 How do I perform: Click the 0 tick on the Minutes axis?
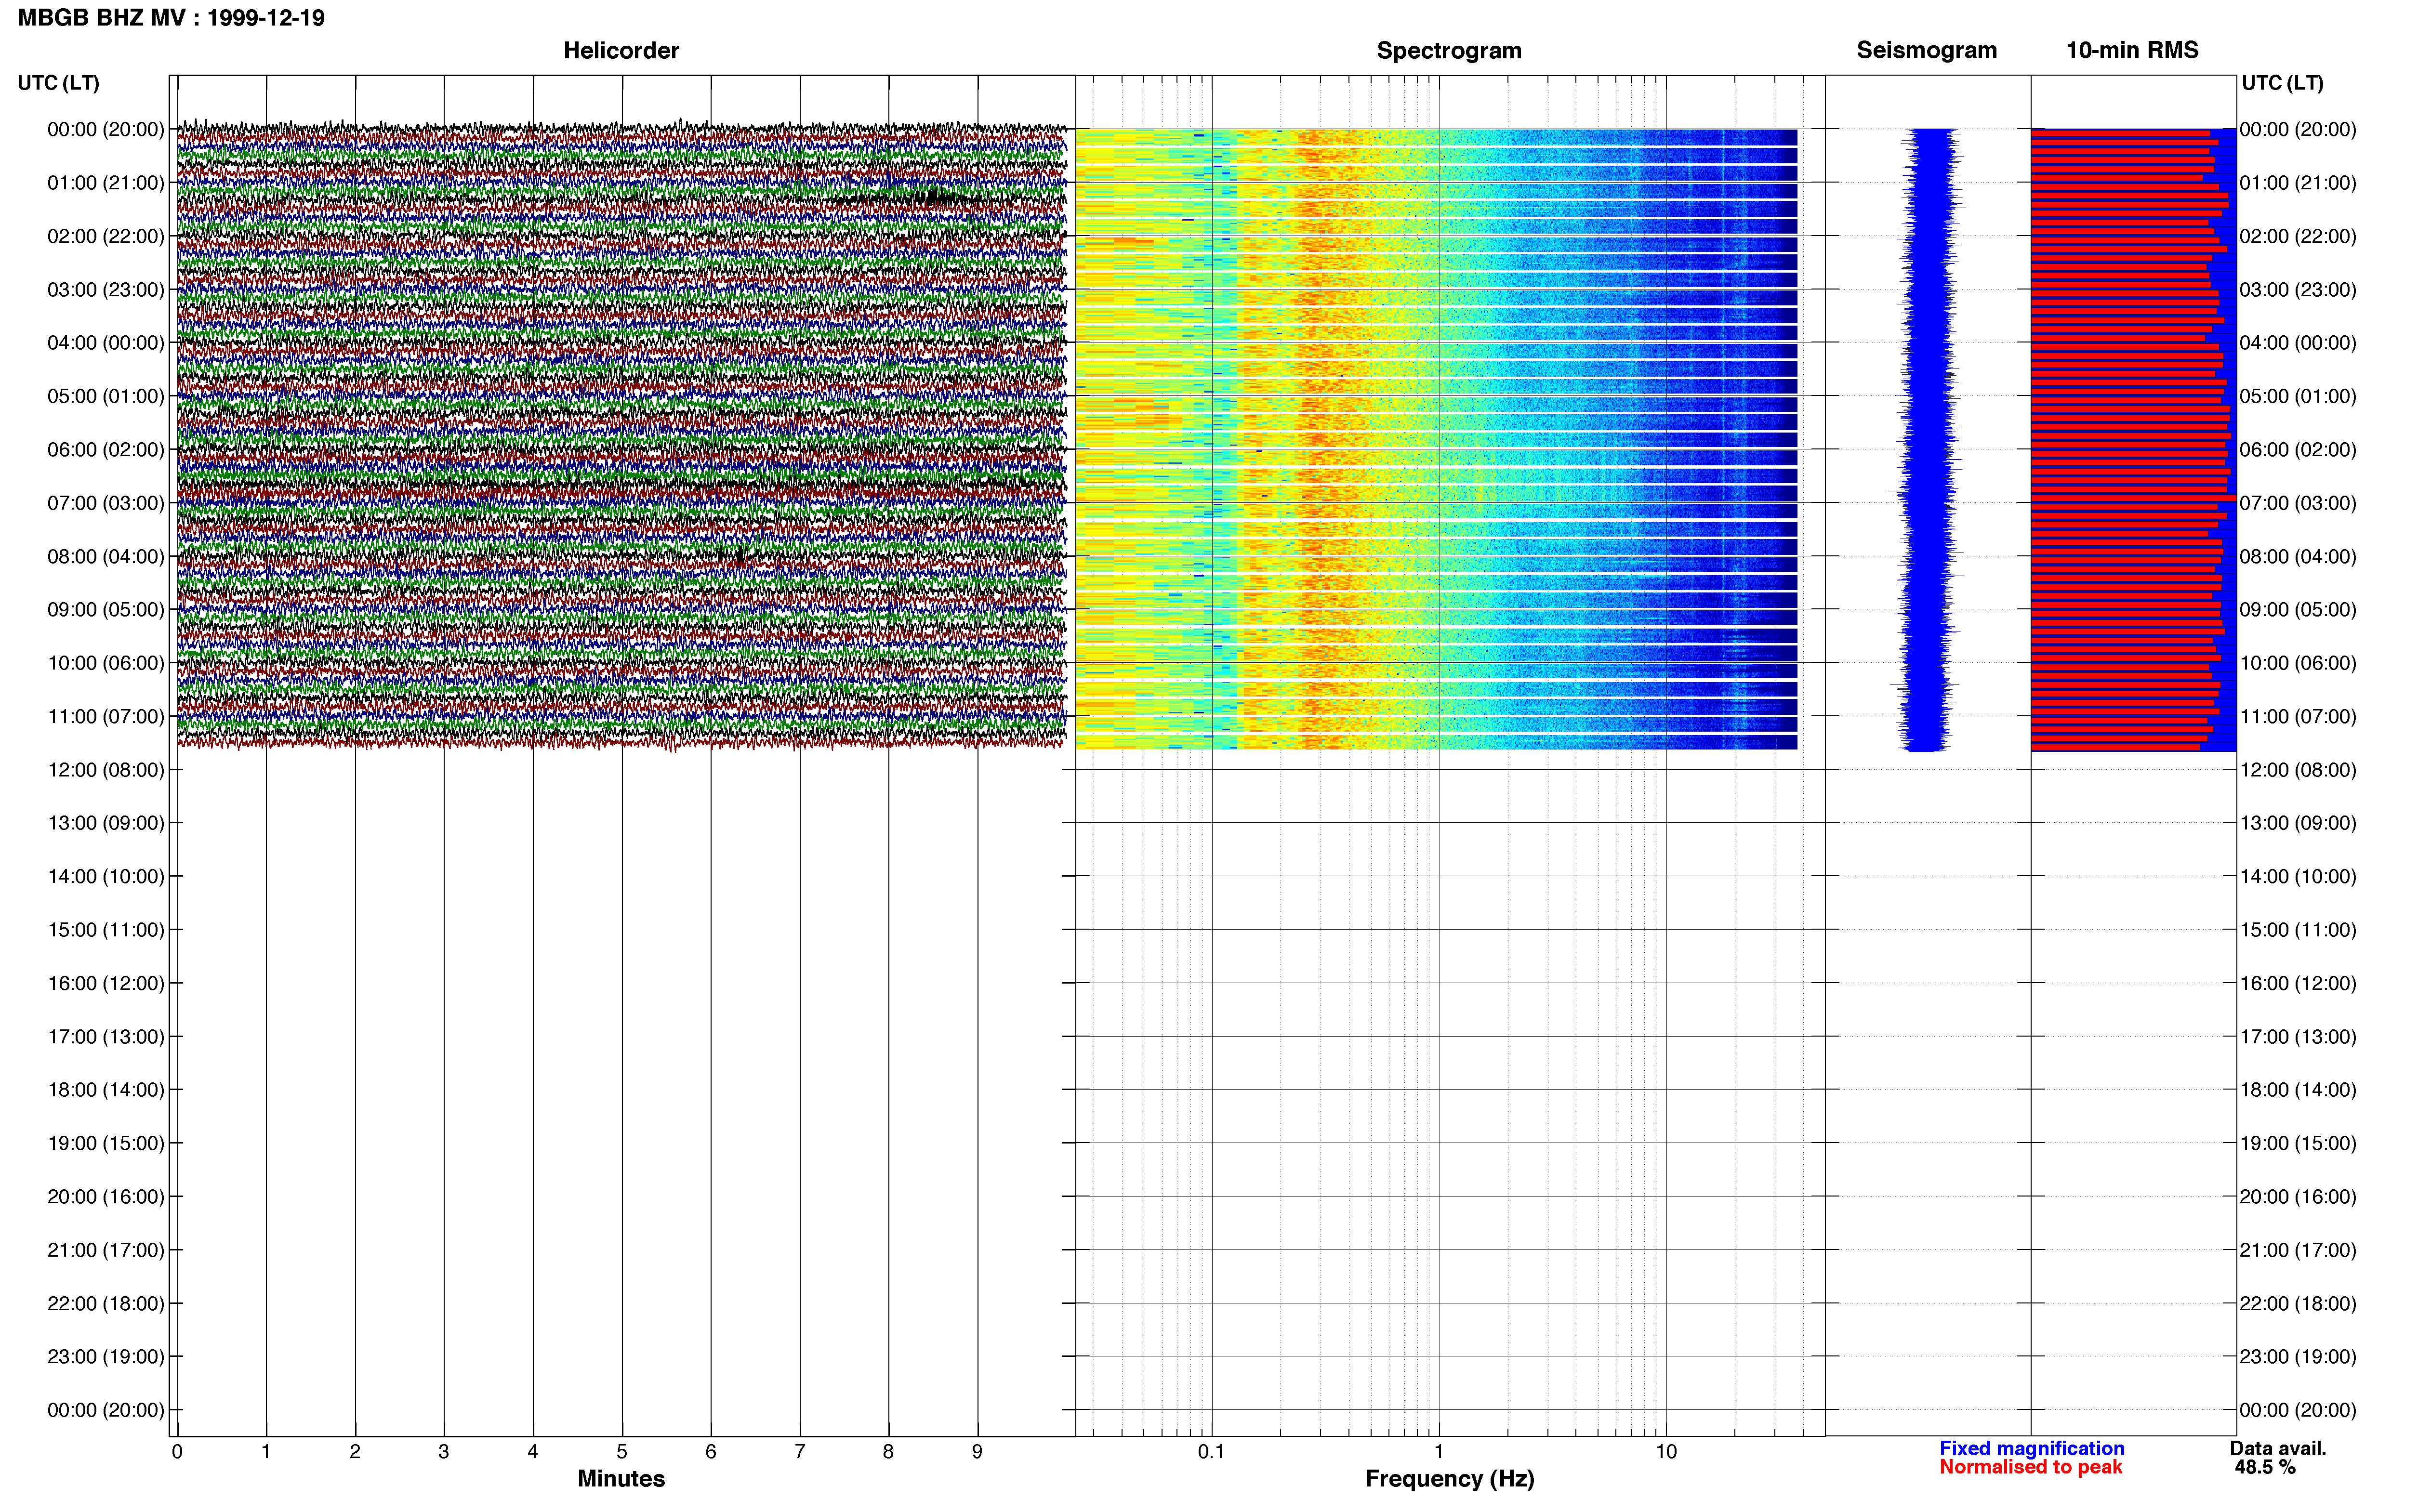click(177, 1452)
